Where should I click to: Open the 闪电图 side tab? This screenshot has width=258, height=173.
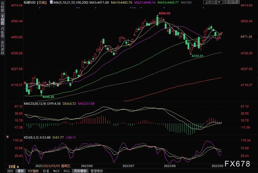coord(2,32)
